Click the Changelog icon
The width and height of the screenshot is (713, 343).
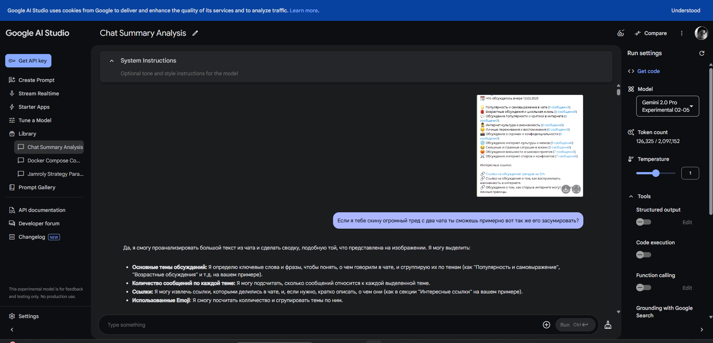(12, 237)
